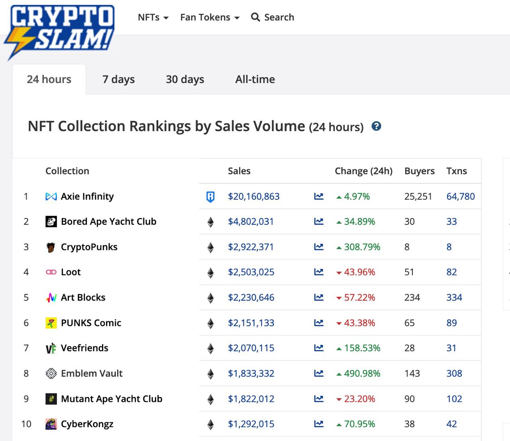The image size is (510, 441).
Task: Click the Buyers column header
Action: click(420, 171)
